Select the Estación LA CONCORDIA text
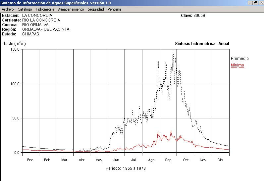 pos(27,16)
